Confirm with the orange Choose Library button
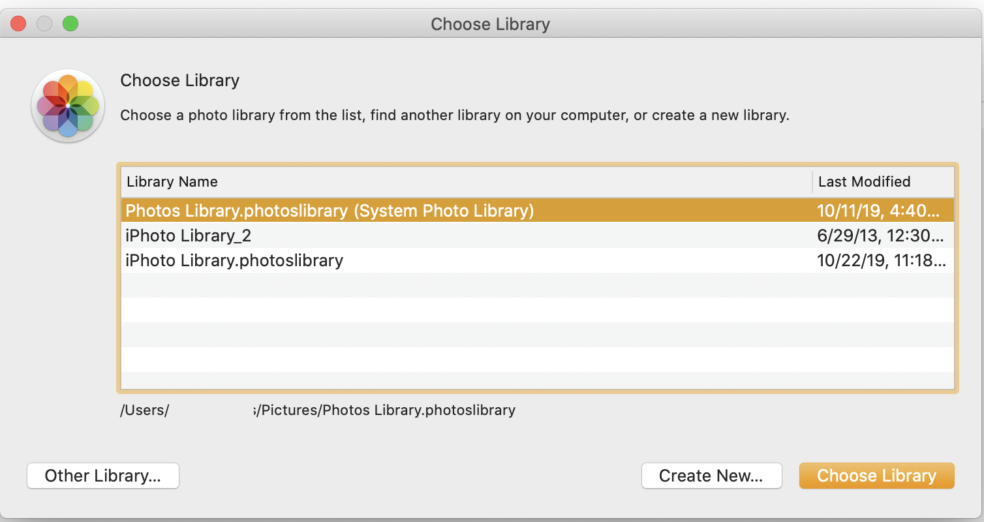The height and width of the screenshot is (522, 984). point(876,476)
